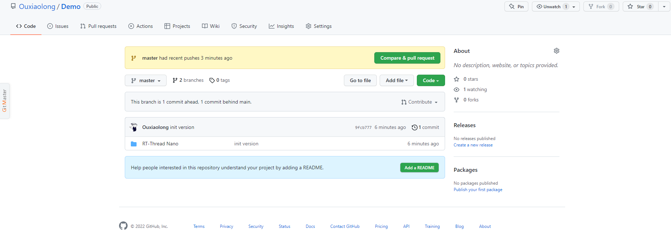Open API link in footer
This screenshot has width=671, height=235.
[406, 226]
